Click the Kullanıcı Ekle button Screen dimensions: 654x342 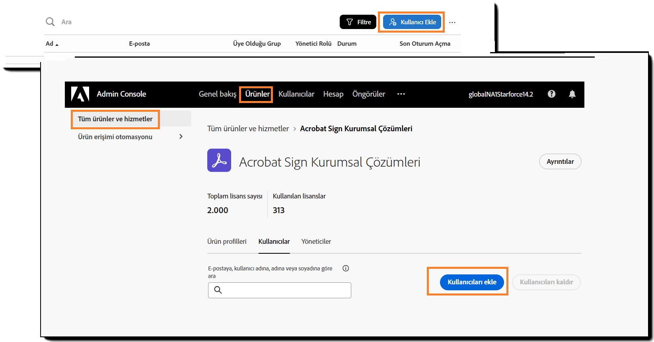point(412,22)
